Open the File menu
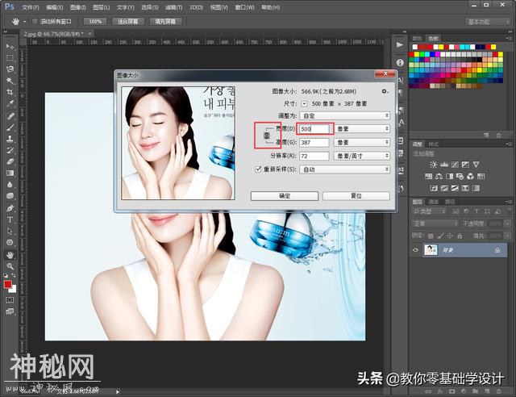Screen dimensions: 516x397 pos(31,7)
